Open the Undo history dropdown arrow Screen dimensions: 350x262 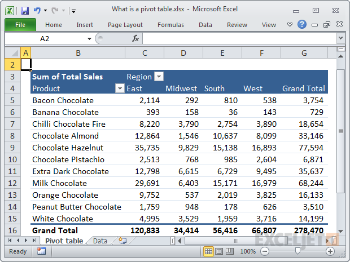coord(46,11)
